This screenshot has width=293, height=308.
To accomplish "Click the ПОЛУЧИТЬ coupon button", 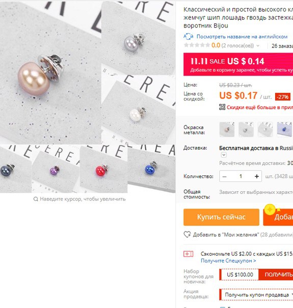I will (x=276, y=274).
